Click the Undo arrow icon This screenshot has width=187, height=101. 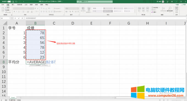(16, 2)
